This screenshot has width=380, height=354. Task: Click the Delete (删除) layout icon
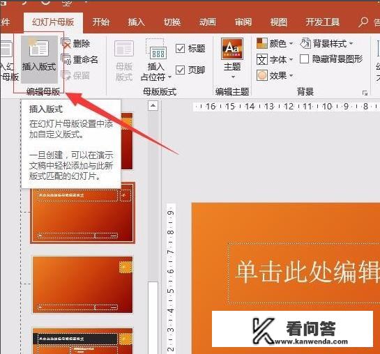(66, 44)
